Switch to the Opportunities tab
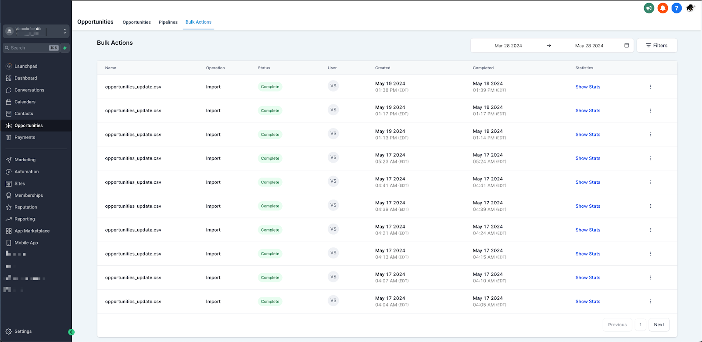This screenshot has width=702, height=342. (x=136, y=22)
